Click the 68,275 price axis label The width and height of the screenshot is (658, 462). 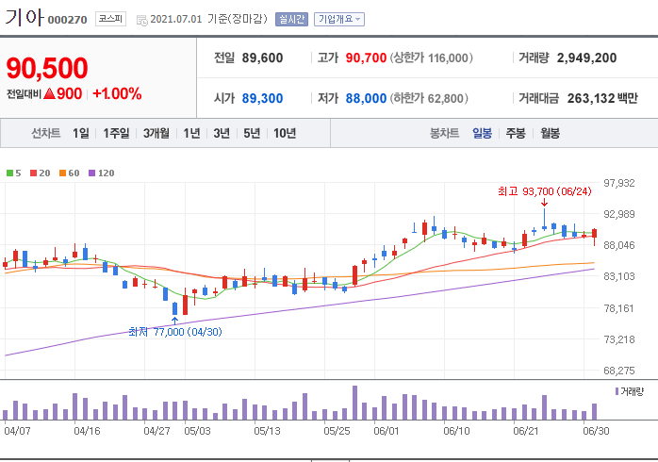pyautogui.click(x=619, y=371)
